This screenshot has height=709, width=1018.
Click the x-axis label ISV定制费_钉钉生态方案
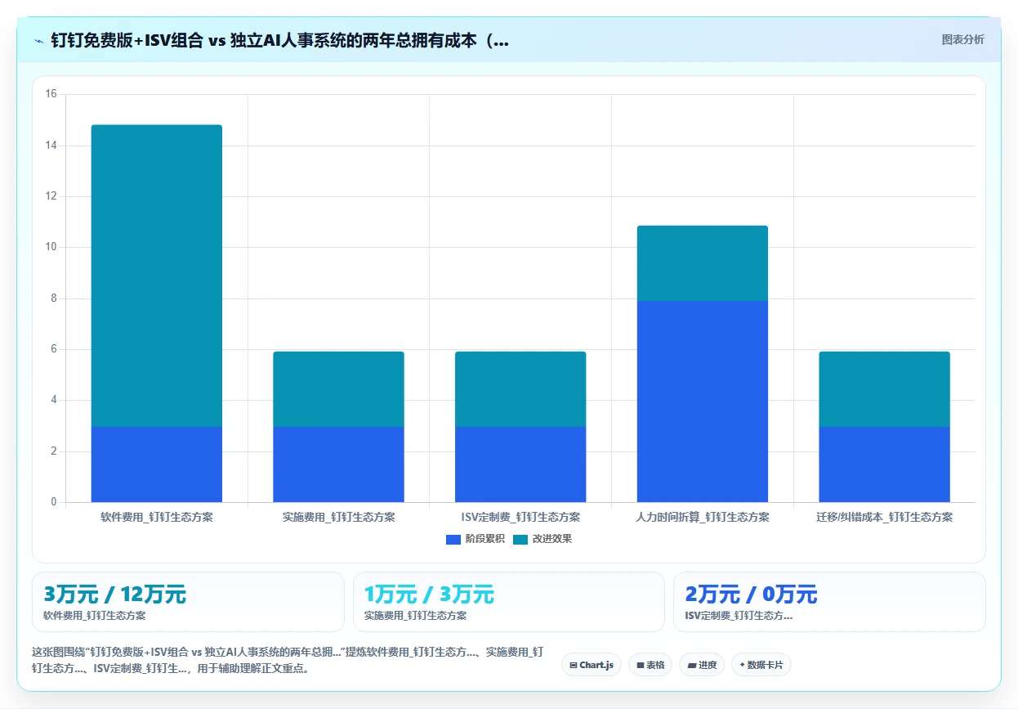coord(520,518)
